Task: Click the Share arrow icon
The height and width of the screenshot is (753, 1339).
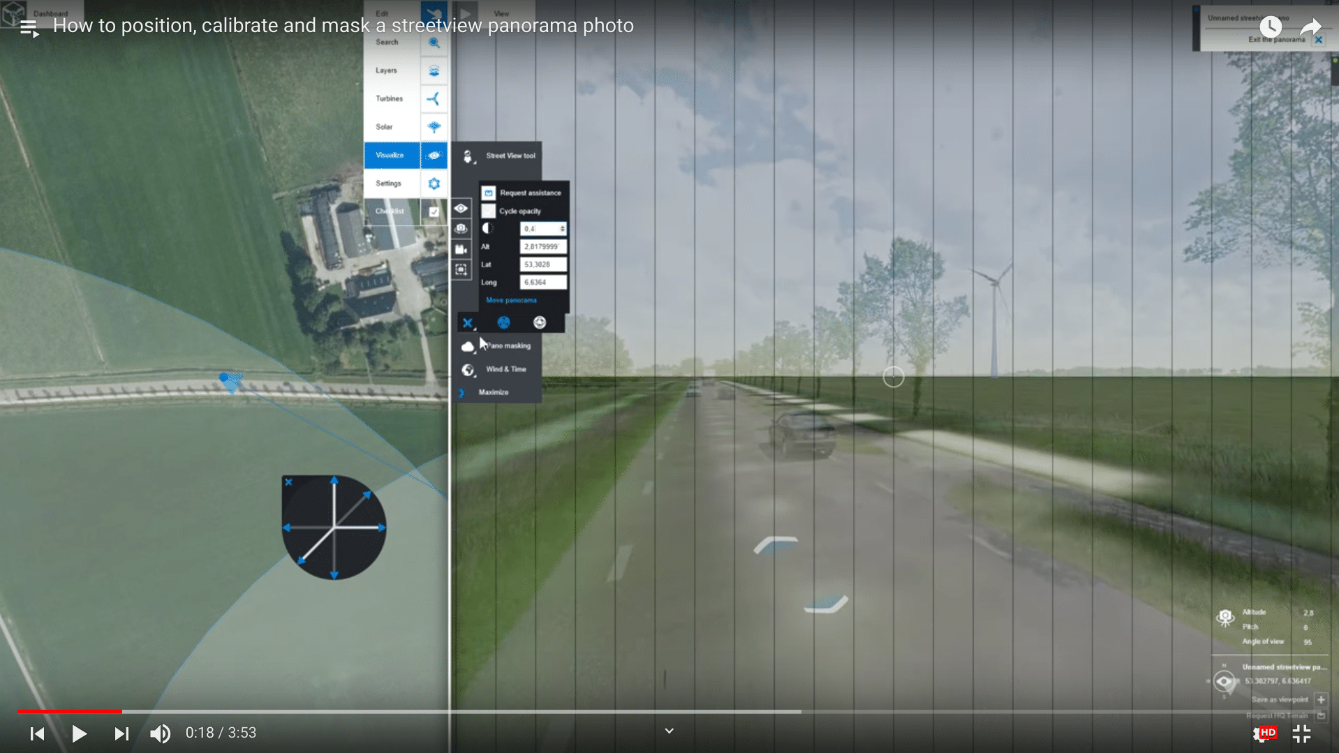Action: [1310, 27]
